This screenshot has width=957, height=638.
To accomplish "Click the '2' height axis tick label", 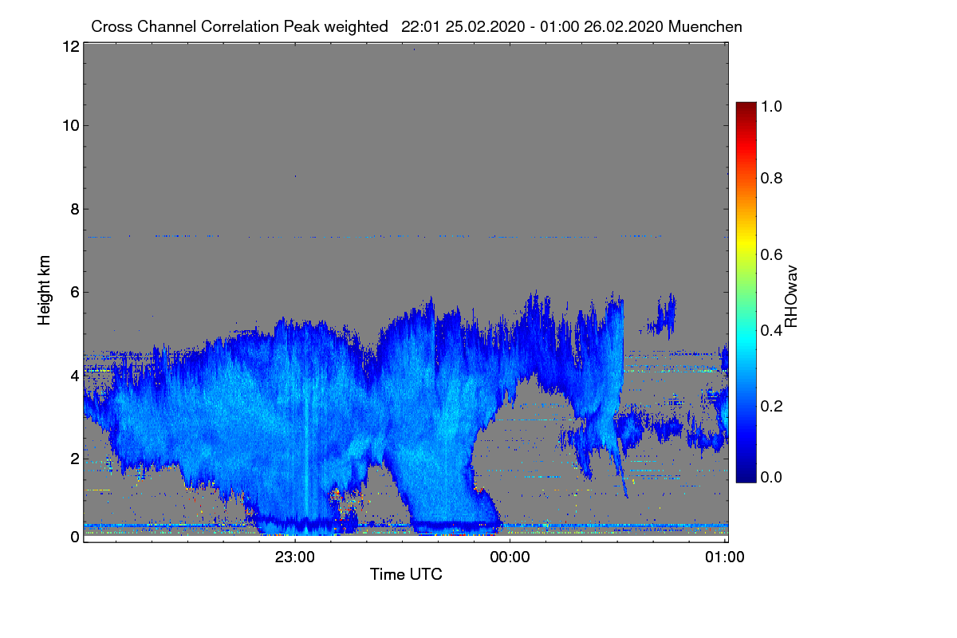I will [x=74, y=459].
